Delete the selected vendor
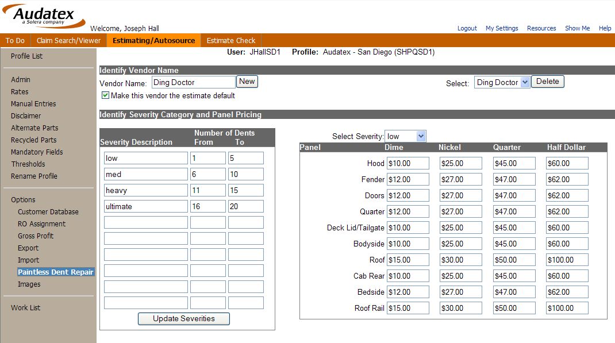This screenshot has width=615, height=343. click(548, 82)
